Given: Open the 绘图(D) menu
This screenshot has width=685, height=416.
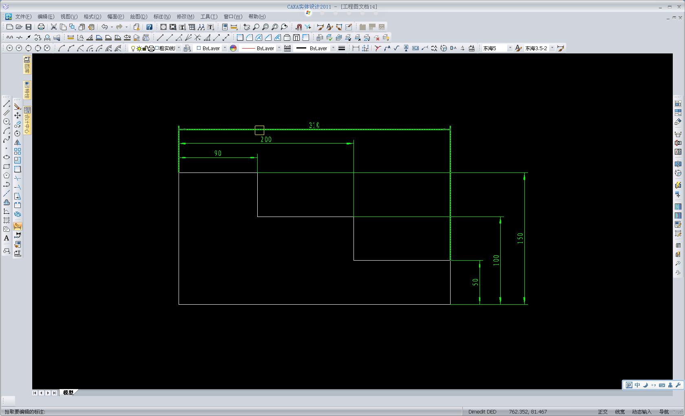Looking at the screenshot, I should click(139, 17).
